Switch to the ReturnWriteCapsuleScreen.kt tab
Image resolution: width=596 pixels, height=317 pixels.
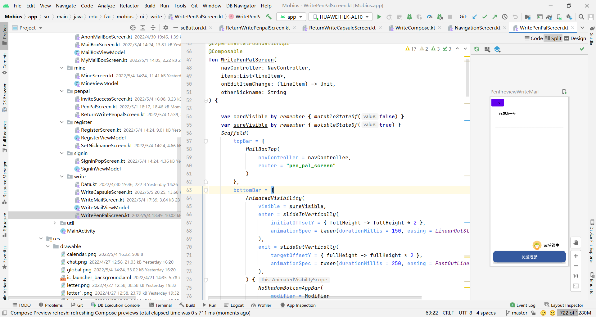click(x=342, y=28)
